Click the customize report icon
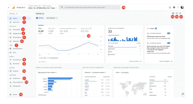Viewport: 193px width, 104px height. point(173,13)
